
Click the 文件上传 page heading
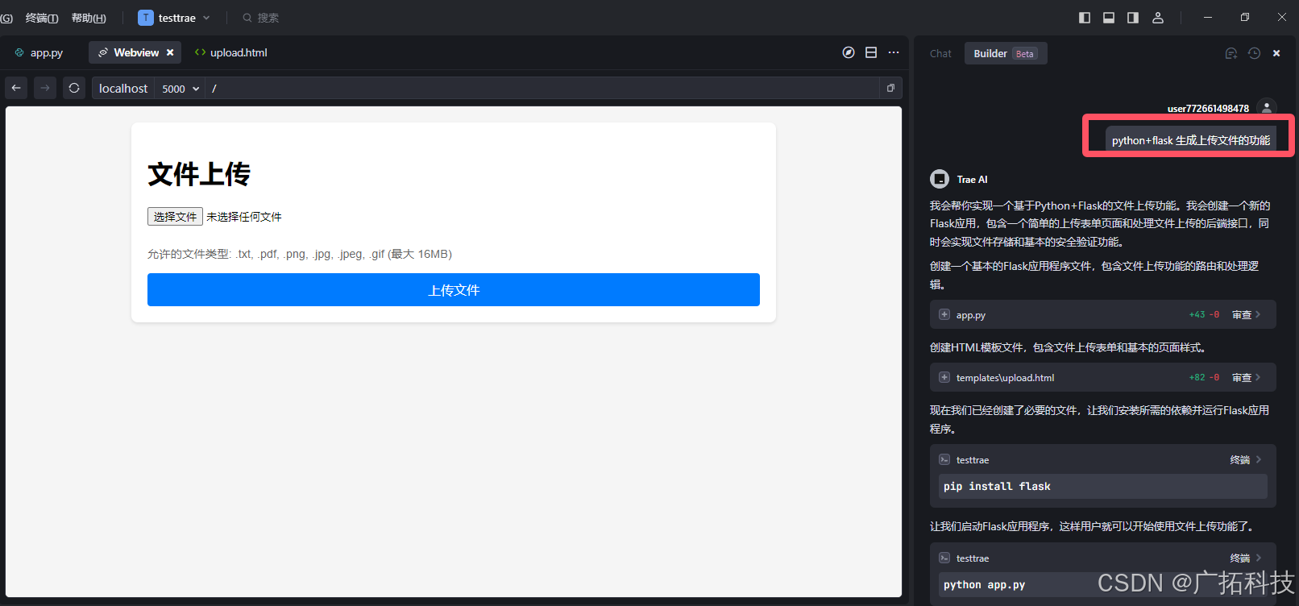point(199,174)
